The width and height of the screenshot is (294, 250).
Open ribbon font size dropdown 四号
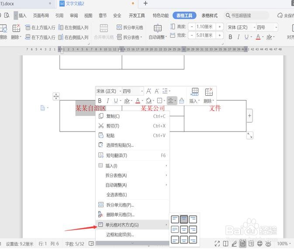click(276, 28)
